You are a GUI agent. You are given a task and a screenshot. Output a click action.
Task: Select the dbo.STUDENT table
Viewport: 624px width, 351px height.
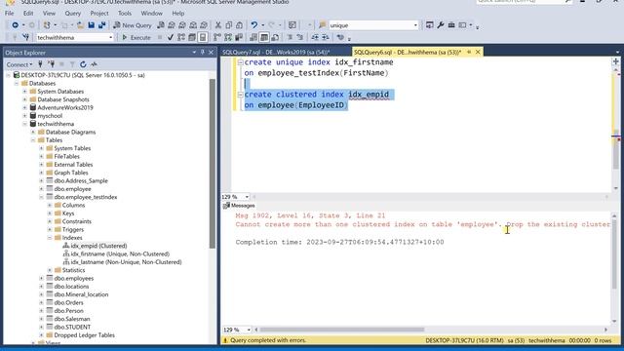[x=72, y=327]
